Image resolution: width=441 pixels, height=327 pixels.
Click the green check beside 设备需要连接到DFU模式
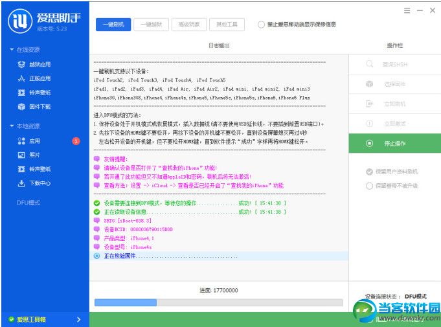click(x=96, y=203)
